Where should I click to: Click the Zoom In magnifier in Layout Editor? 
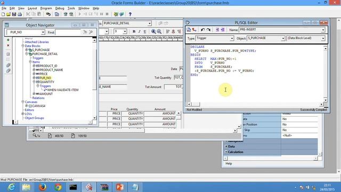[153, 31]
